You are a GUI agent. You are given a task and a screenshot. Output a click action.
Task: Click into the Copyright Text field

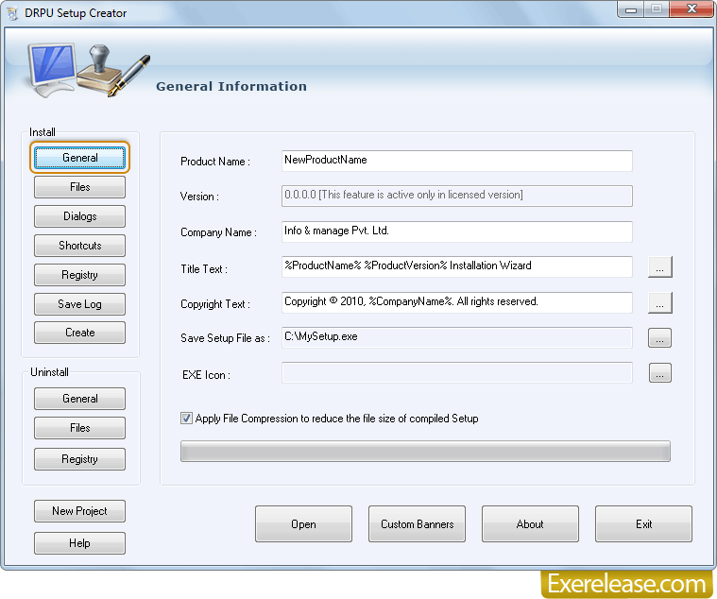[457, 302]
